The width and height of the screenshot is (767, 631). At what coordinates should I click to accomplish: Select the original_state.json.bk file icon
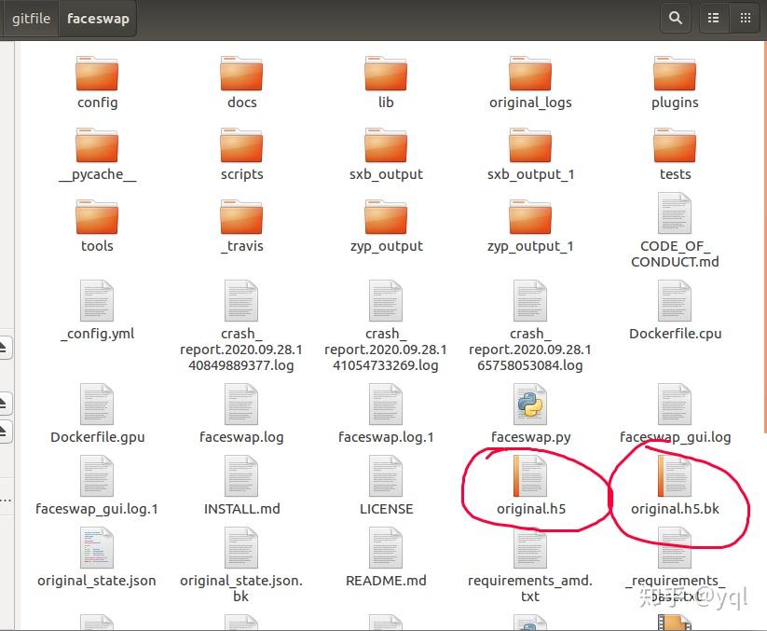point(241,548)
